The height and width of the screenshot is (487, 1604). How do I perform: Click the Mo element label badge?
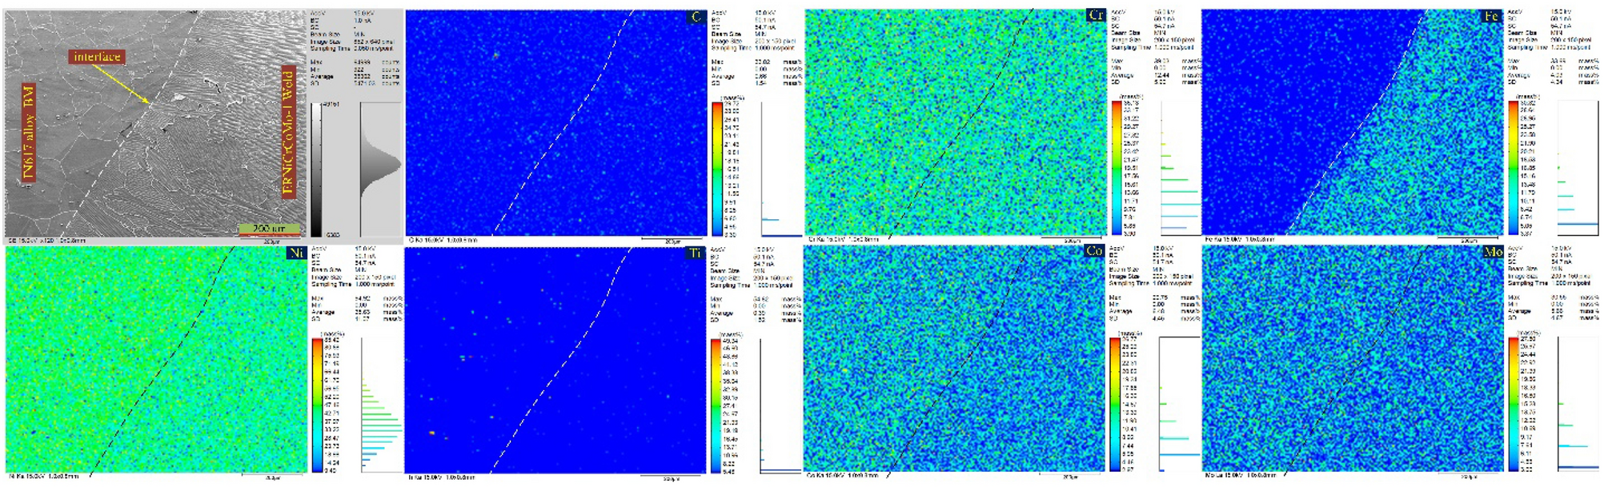(1493, 252)
